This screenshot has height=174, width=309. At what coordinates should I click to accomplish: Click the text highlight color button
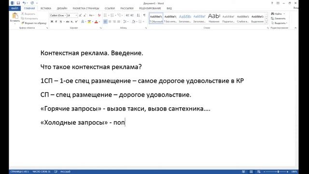(89, 21)
